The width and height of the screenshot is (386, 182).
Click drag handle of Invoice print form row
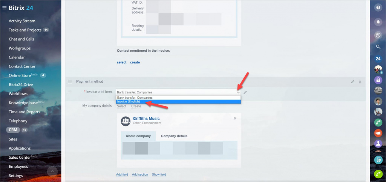click(x=70, y=92)
